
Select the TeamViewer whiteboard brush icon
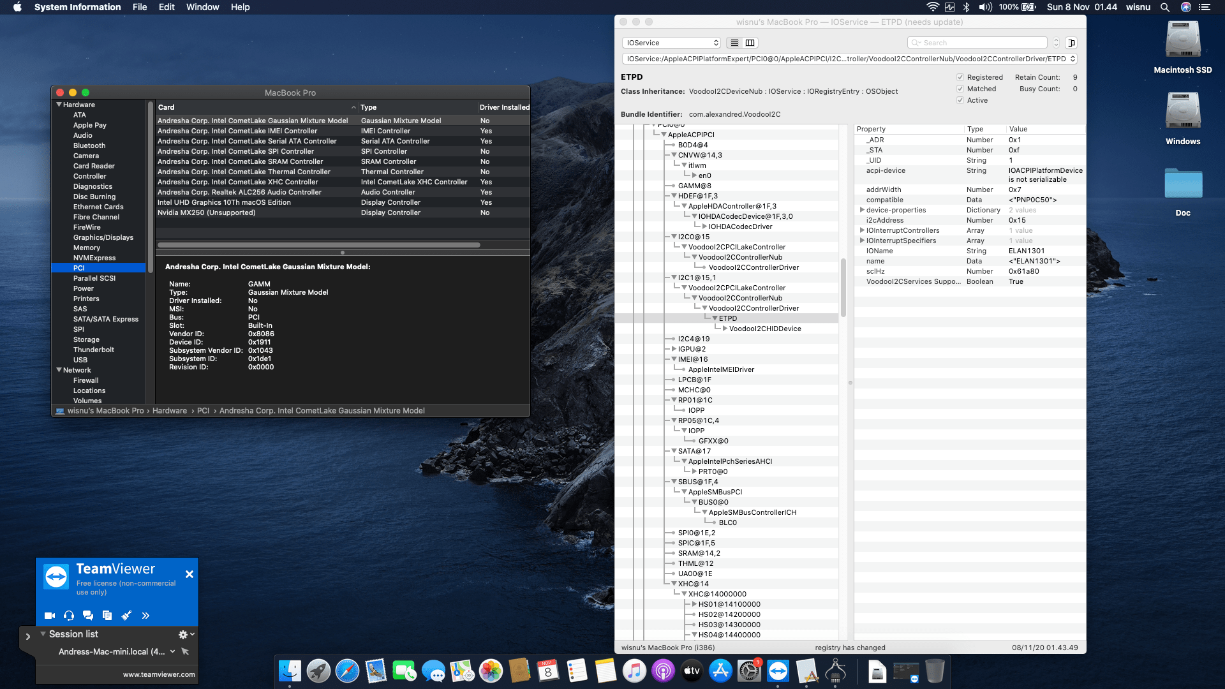(126, 616)
